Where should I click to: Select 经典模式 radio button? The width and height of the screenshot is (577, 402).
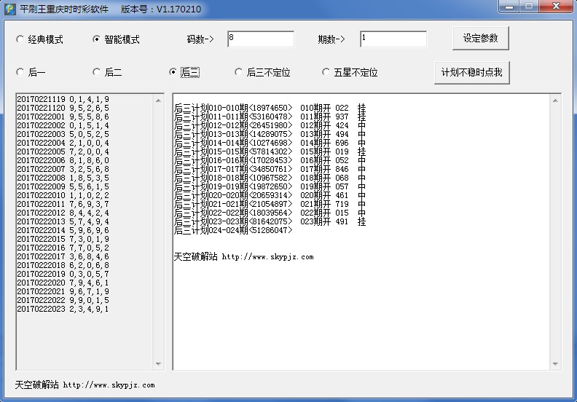(x=20, y=39)
